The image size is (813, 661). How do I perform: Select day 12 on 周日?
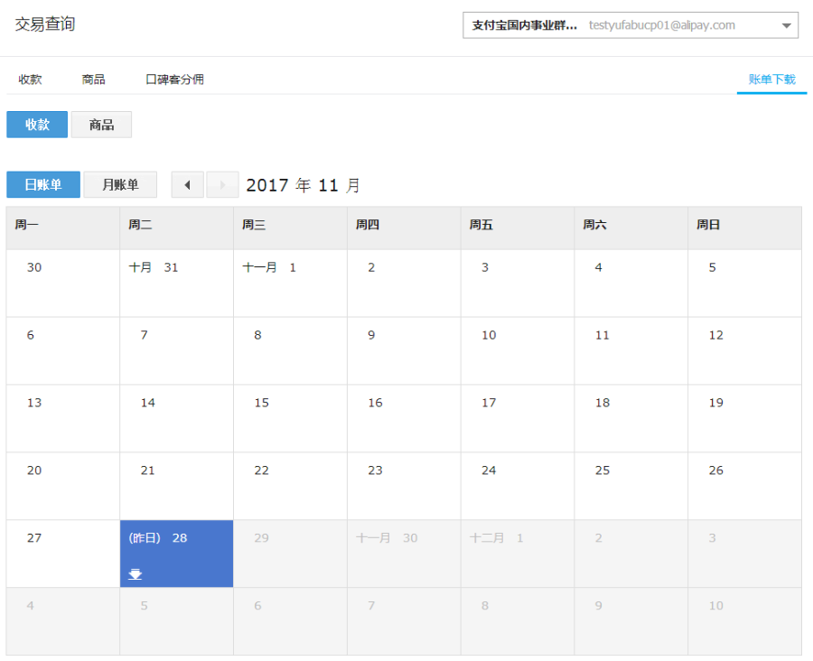pyautogui.click(x=744, y=351)
